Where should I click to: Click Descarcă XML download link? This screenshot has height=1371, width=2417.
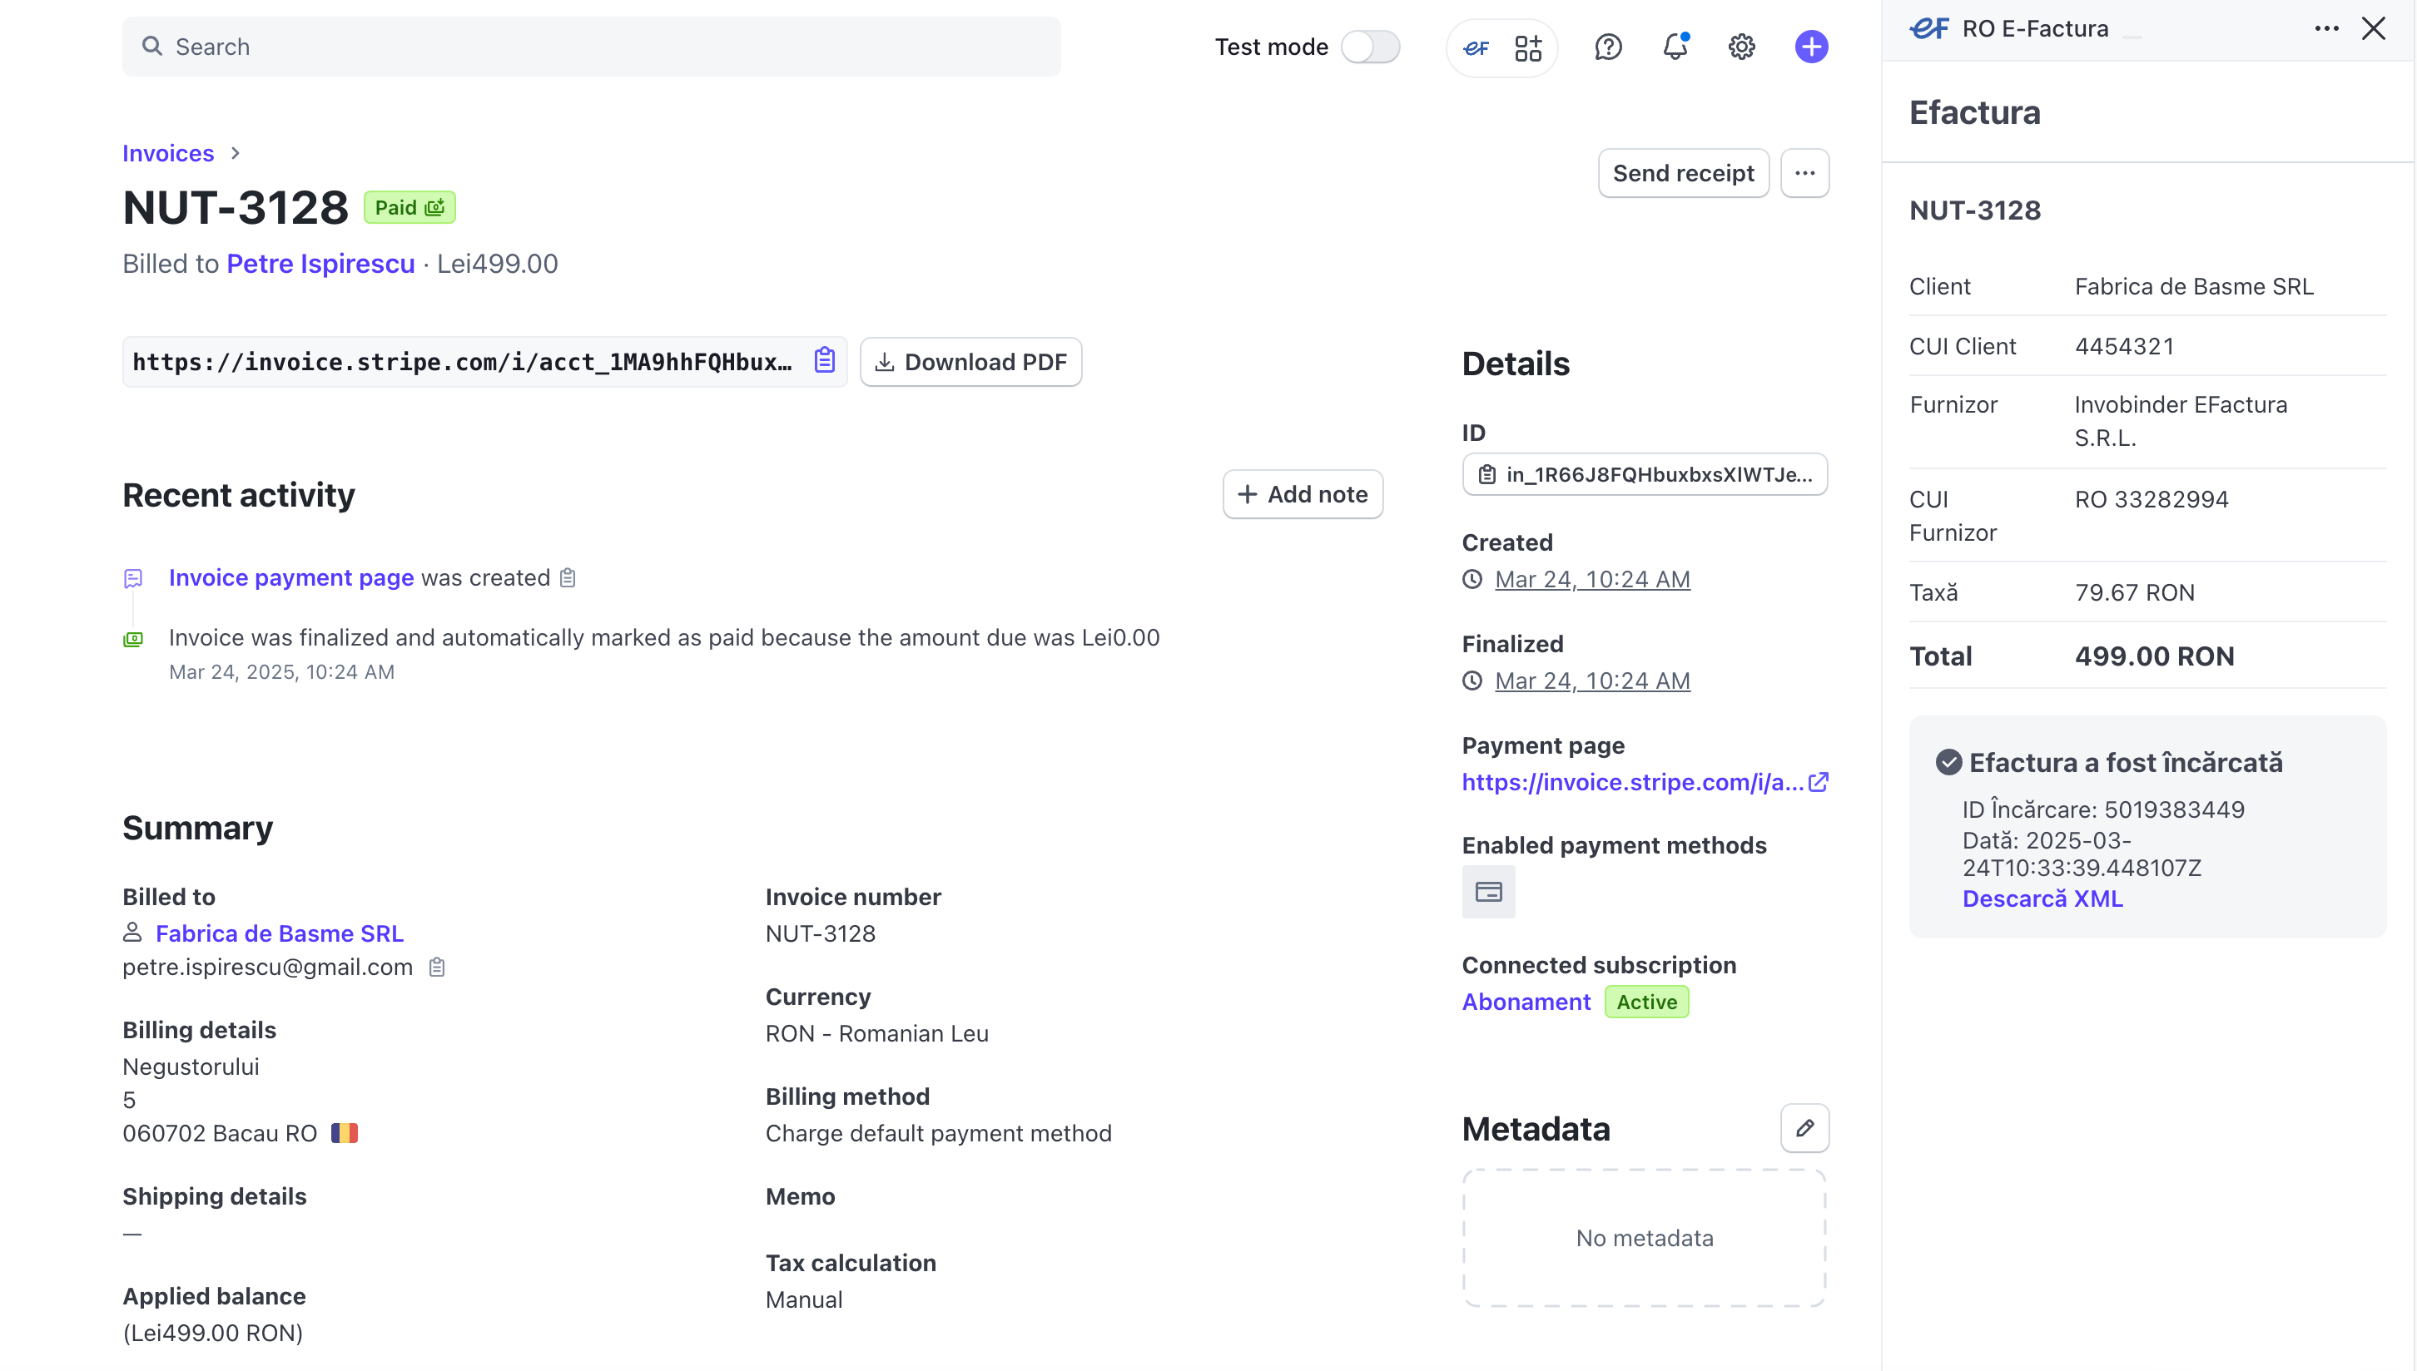(2042, 898)
